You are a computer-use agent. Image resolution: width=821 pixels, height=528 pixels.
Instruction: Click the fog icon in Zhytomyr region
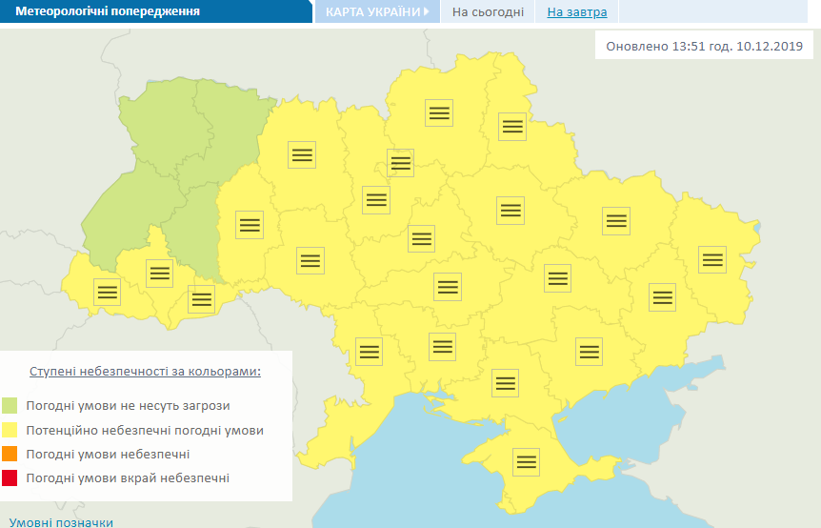pyautogui.click(x=302, y=155)
